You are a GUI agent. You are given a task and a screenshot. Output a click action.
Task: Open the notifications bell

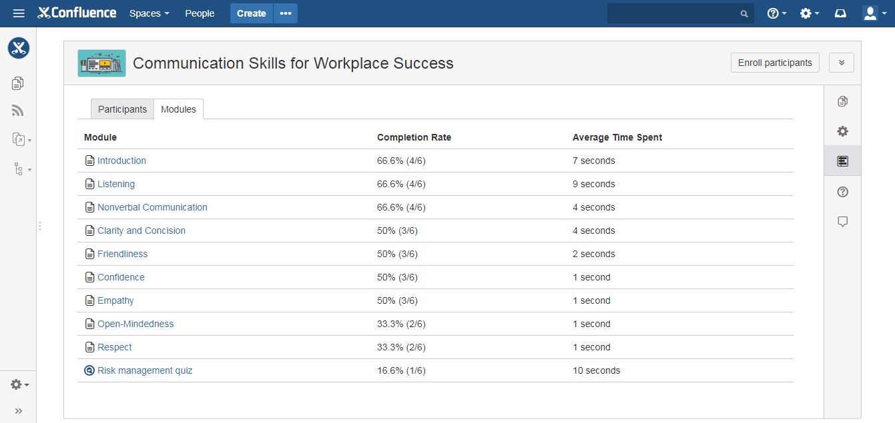[x=840, y=13]
